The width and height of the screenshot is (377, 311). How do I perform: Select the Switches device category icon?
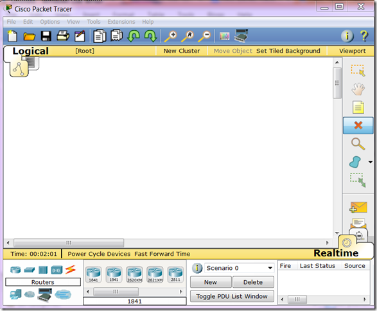tap(30, 270)
